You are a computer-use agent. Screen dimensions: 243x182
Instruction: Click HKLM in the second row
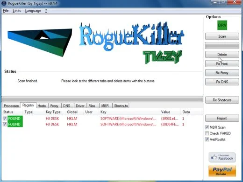[72, 124]
